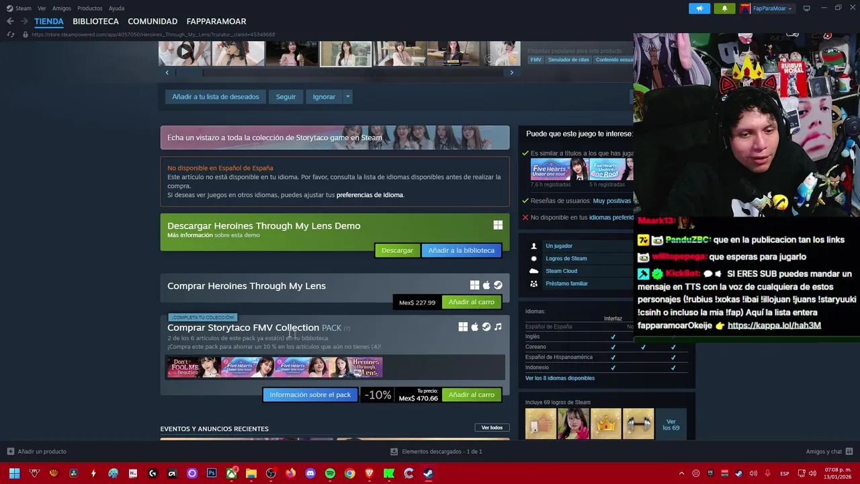Open the Ver menu
This screenshot has width=860, height=484.
(x=42, y=8)
